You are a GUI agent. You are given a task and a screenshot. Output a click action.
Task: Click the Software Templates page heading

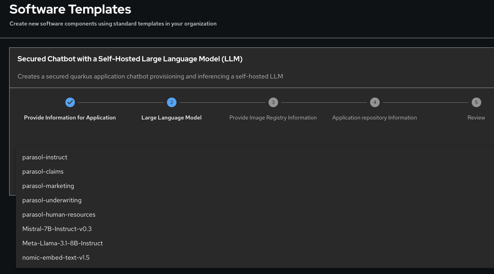click(70, 9)
